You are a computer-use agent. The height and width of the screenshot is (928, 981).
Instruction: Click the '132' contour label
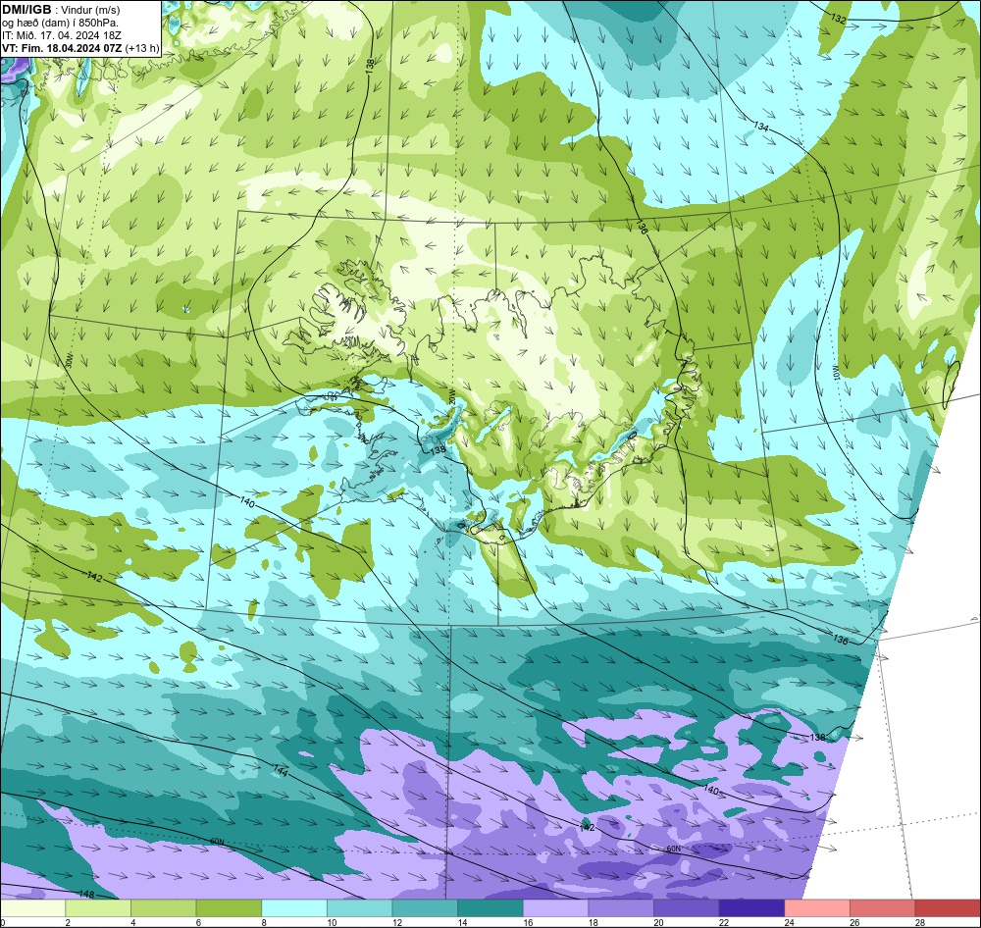coord(839,19)
